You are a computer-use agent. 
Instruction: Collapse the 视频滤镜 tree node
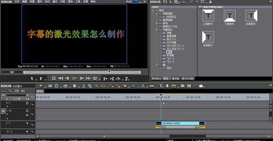[x=157, y=14]
